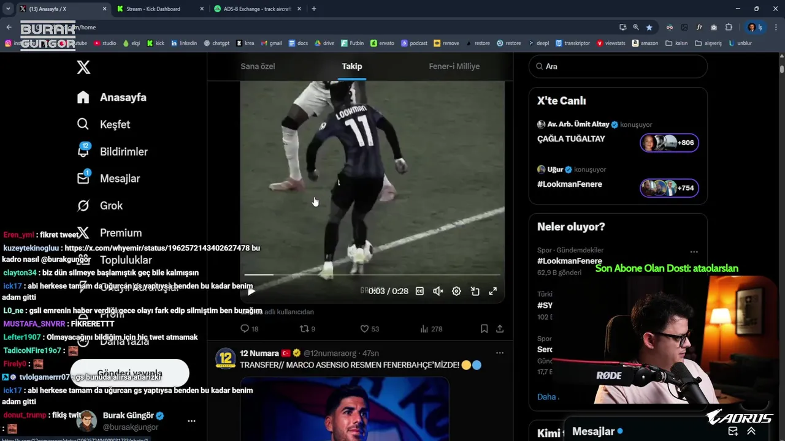This screenshot has width=785, height=441.
Task: Expand the kalsın bookmarks folder
Action: 676,43
